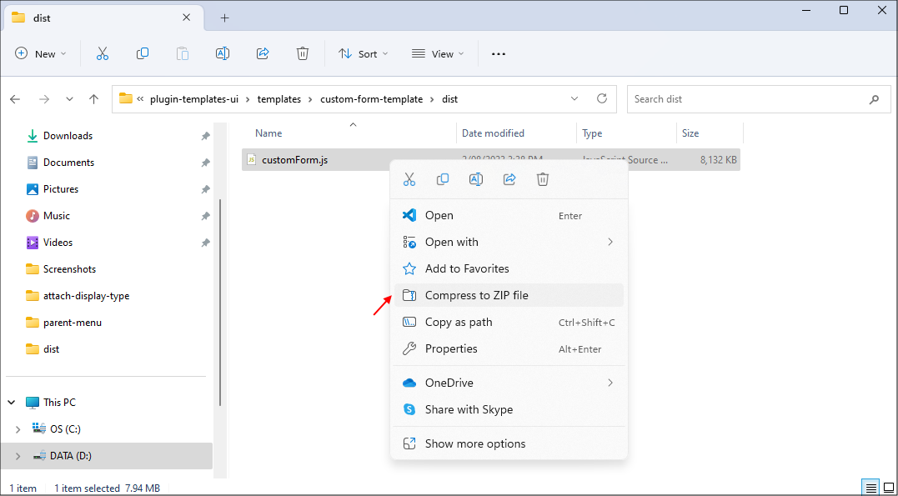This screenshot has height=496, width=898.
Task: Open the See more toolbar button
Action: [498, 53]
